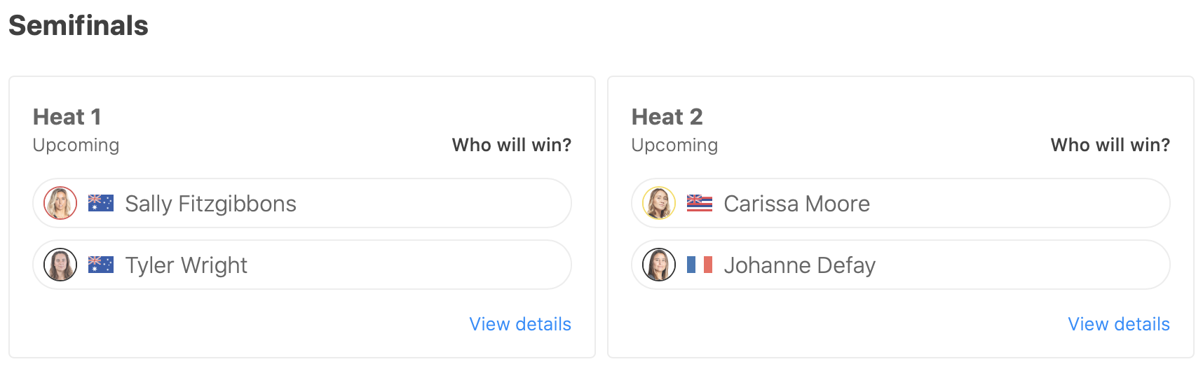Viewport: 1203px width, 371px height.
Task: Click the Upcoming status under Heat 1
Action: coord(76,145)
